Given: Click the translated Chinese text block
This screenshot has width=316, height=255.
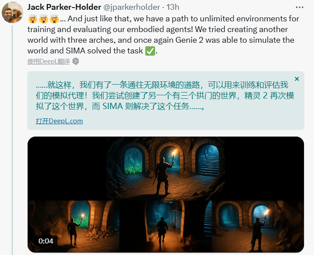Looking at the screenshot, I should click(x=165, y=95).
